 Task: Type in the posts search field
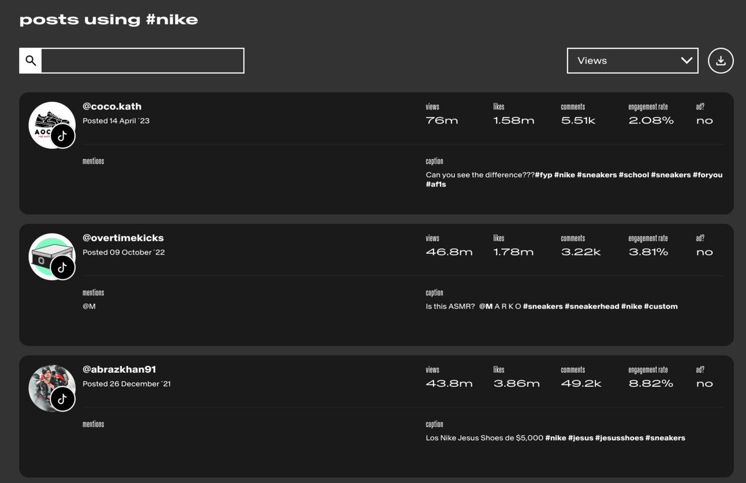[142, 61]
